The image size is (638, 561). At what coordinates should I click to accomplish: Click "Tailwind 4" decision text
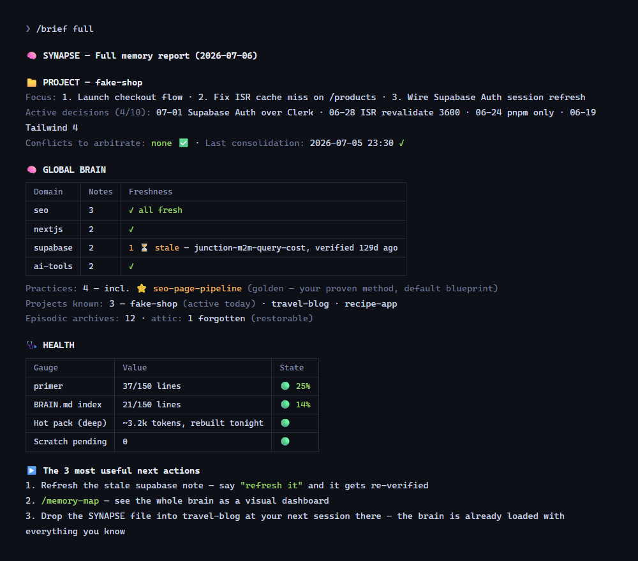52,127
